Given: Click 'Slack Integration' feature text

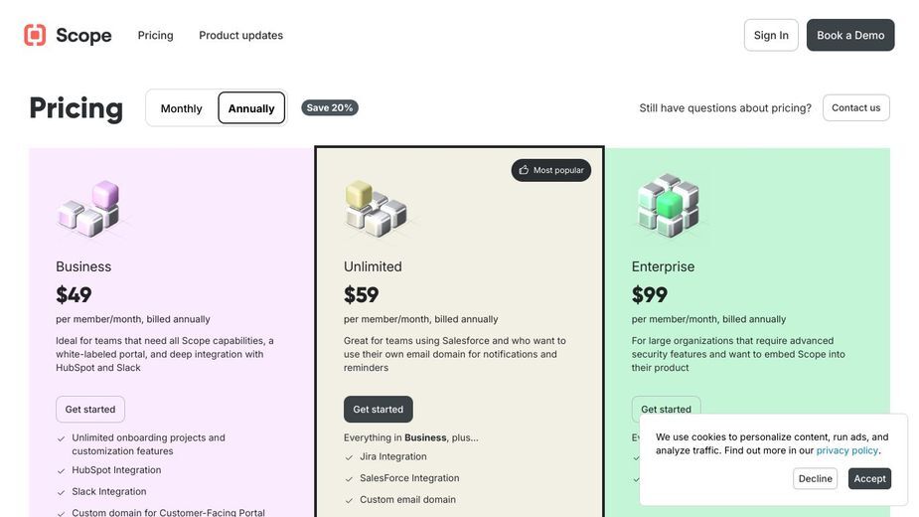Looking at the screenshot, I should [x=109, y=492].
